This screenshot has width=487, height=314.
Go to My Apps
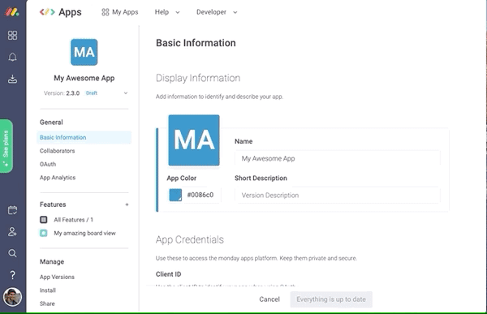120,12
